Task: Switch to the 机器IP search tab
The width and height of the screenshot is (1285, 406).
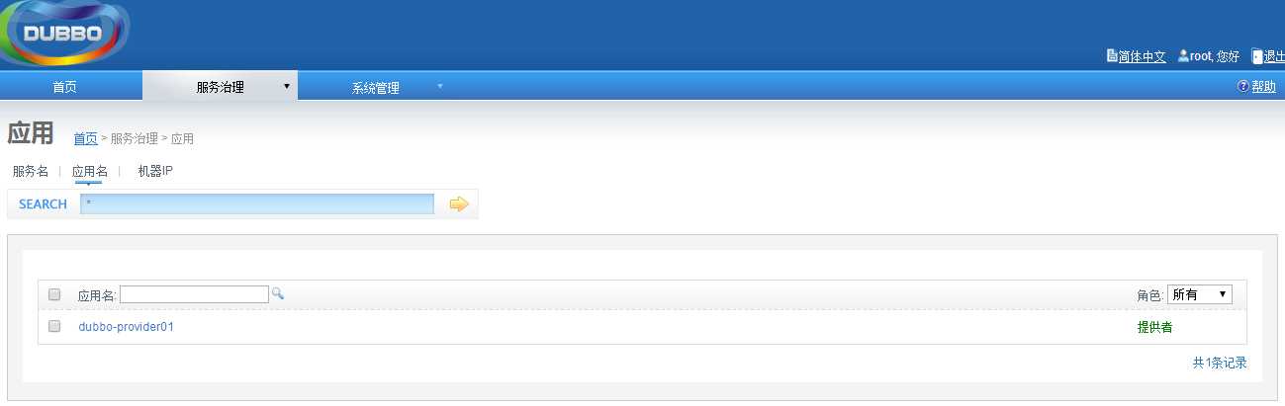Action: pyautogui.click(x=155, y=171)
